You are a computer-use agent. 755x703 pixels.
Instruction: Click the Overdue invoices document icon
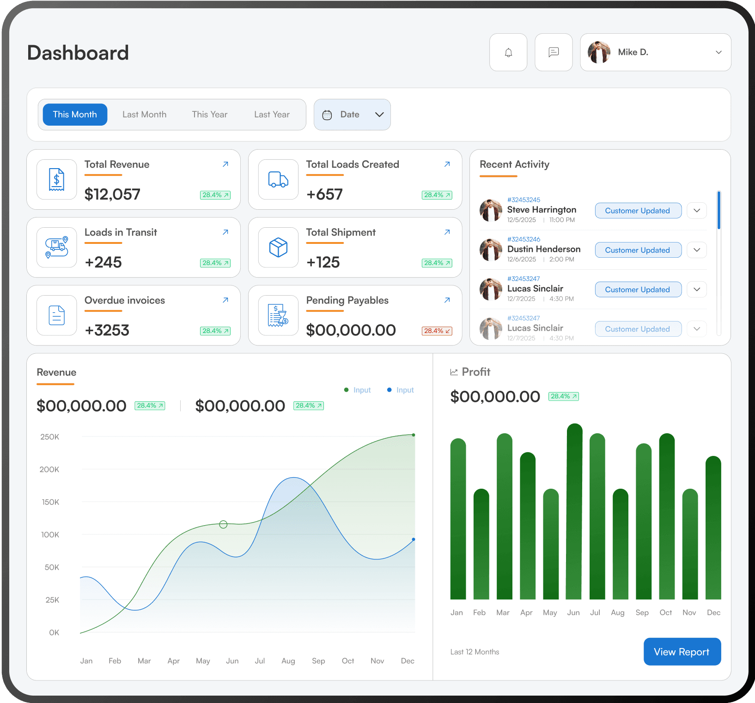point(56,315)
